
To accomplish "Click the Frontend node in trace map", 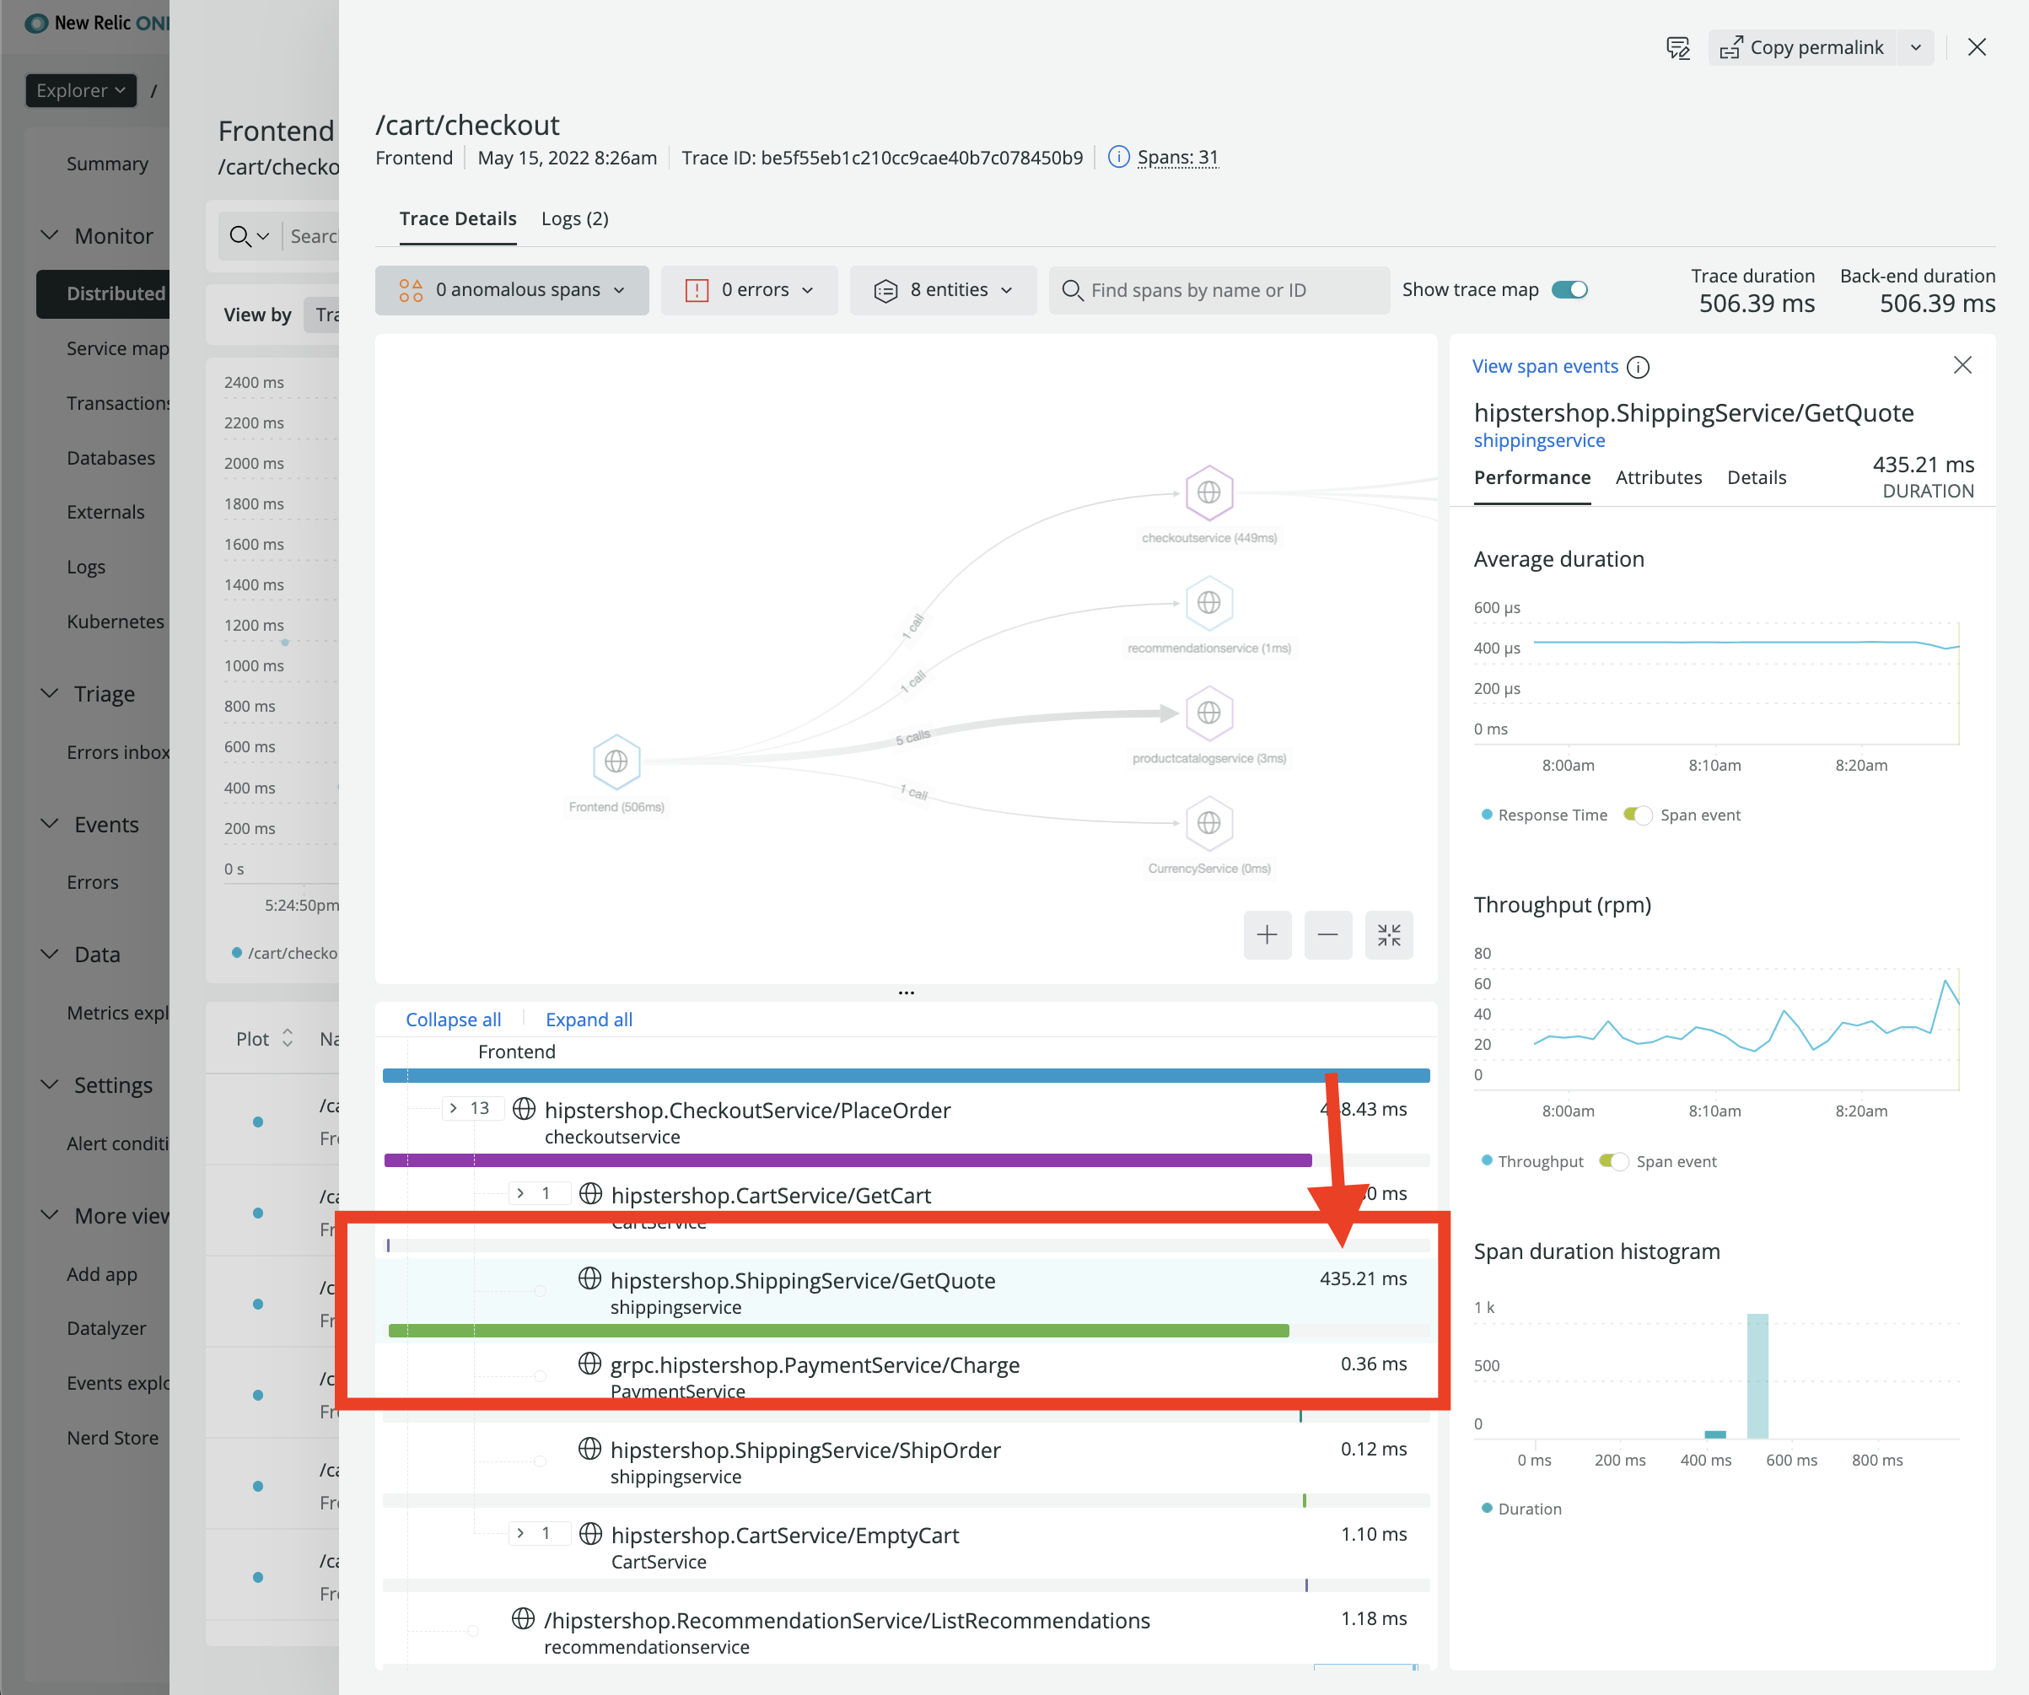I will coord(616,761).
